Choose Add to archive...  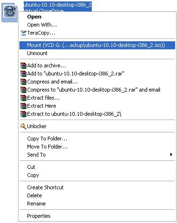[97, 65]
